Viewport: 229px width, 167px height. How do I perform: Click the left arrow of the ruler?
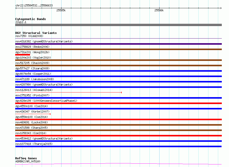16,8
